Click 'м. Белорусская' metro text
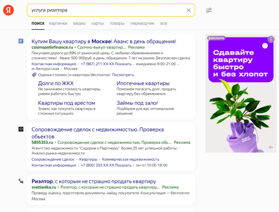The width and height of the screenshot is (279, 212). point(45,69)
